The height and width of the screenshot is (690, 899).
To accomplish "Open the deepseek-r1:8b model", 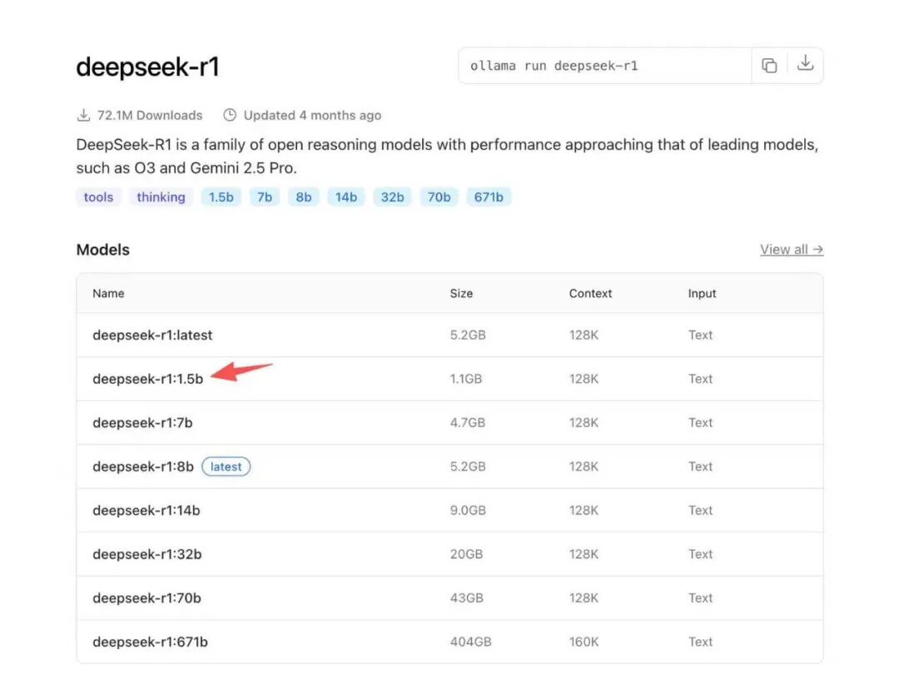I will (x=143, y=467).
